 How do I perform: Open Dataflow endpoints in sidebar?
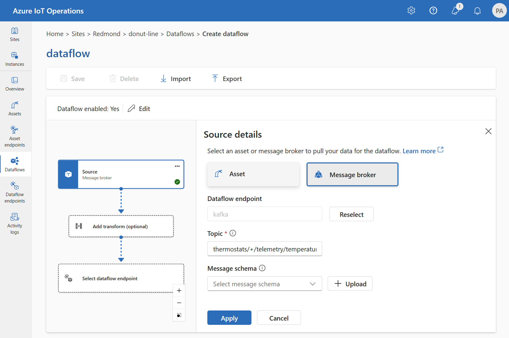click(15, 193)
